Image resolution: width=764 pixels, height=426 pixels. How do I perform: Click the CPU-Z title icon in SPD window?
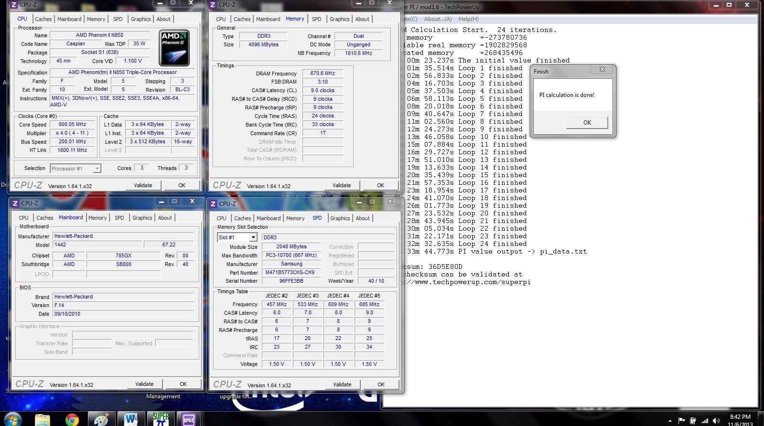pos(214,204)
